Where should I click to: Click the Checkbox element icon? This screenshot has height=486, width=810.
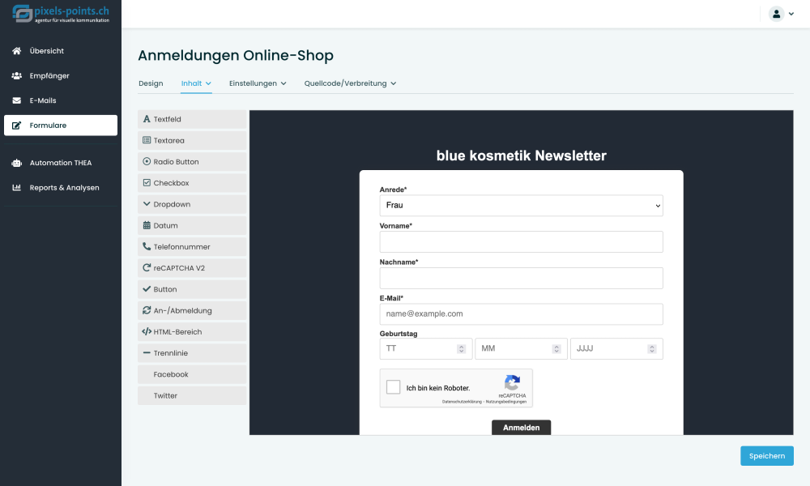click(x=147, y=182)
